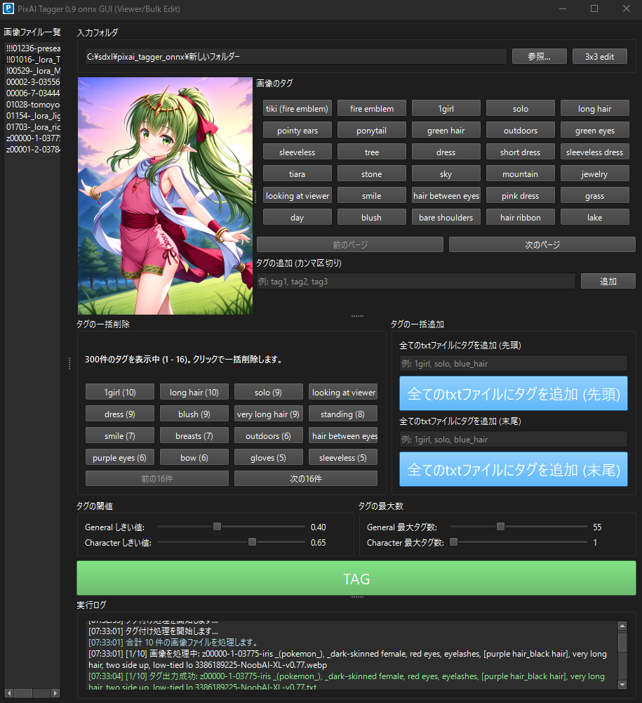Click the sleeveless tag in image tags
The image size is (642, 703).
(x=297, y=152)
